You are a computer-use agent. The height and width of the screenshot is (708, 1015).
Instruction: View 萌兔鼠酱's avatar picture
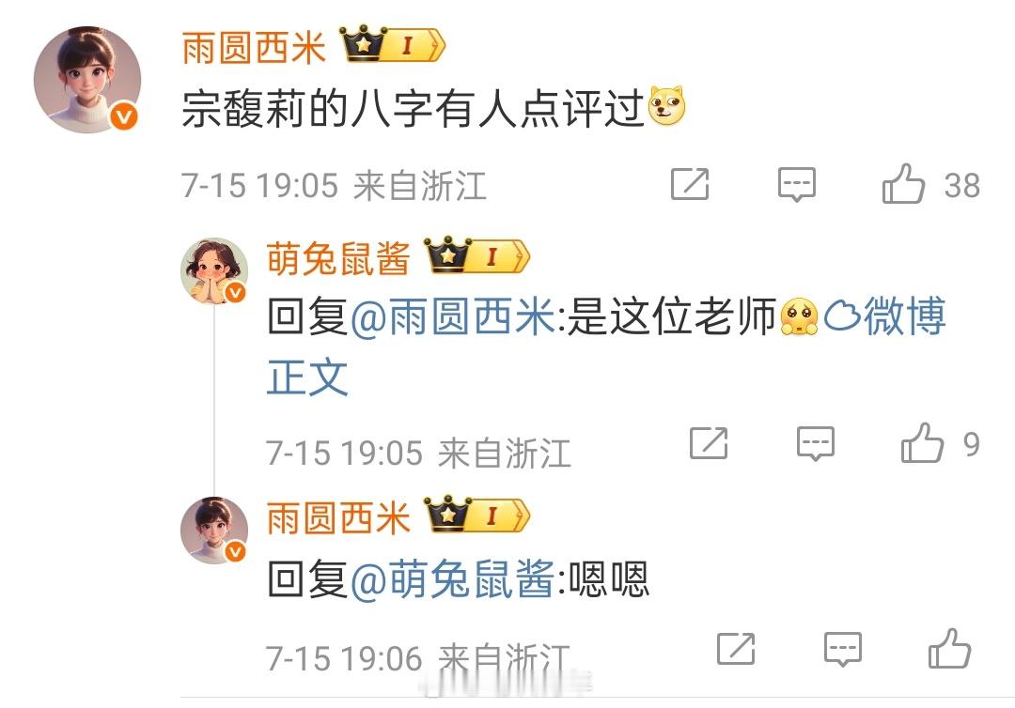[x=214, y=271]
